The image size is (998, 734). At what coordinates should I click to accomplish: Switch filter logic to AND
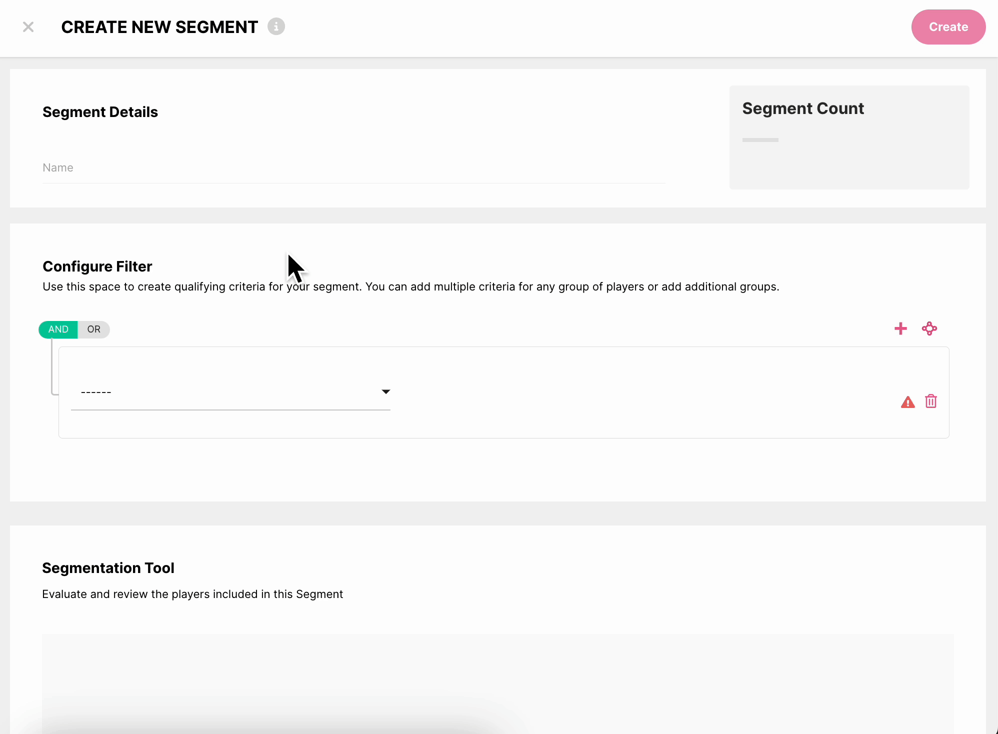tap(58, 329)
